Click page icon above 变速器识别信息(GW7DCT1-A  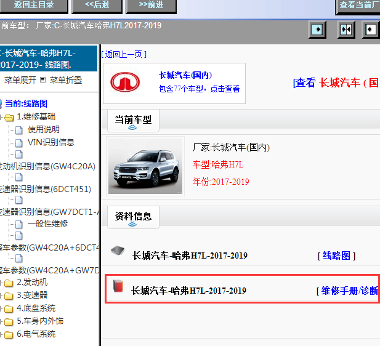19,200
